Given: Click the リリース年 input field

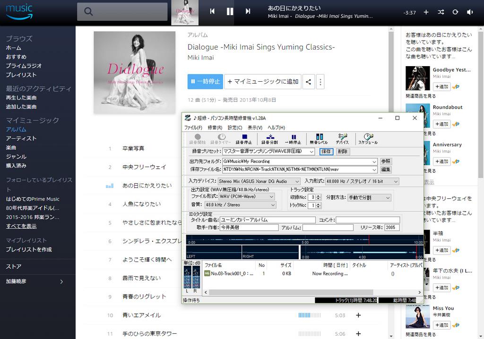Looking at the screenshot, I should 392,228.
